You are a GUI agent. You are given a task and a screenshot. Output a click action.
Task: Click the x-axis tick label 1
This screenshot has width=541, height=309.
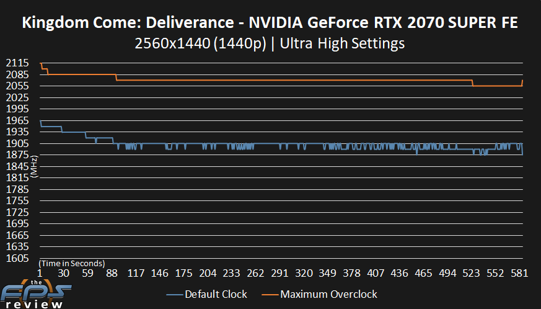40,274
